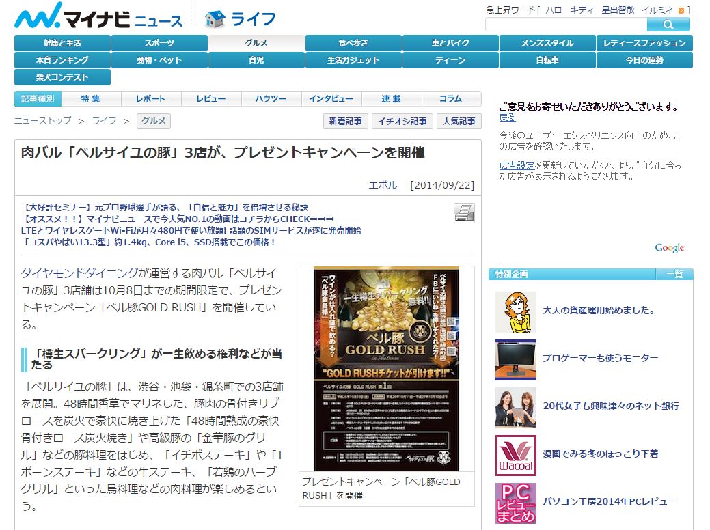The height and width of the screenshot is (530, 710).
Task: Open the 本音ランキング category
Action: [62, 60]
